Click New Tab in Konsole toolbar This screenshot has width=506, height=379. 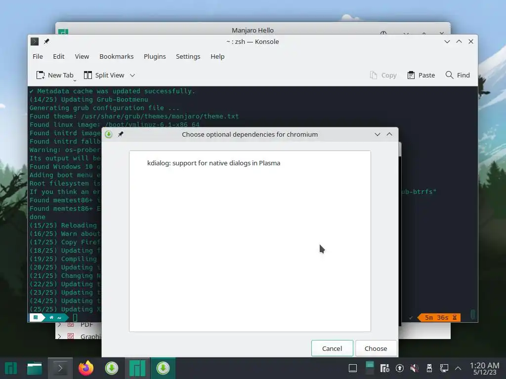(55, 75)
